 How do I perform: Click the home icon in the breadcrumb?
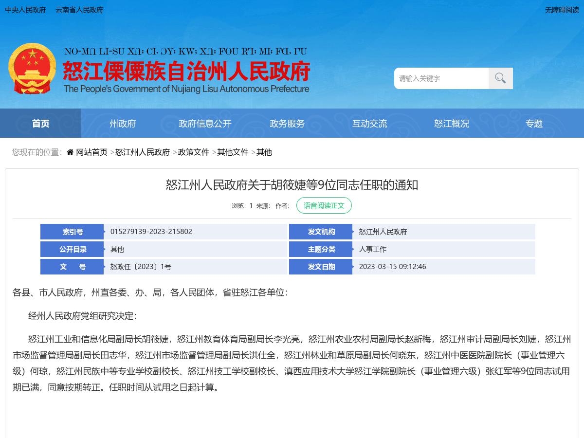click(x=70, y=152)
